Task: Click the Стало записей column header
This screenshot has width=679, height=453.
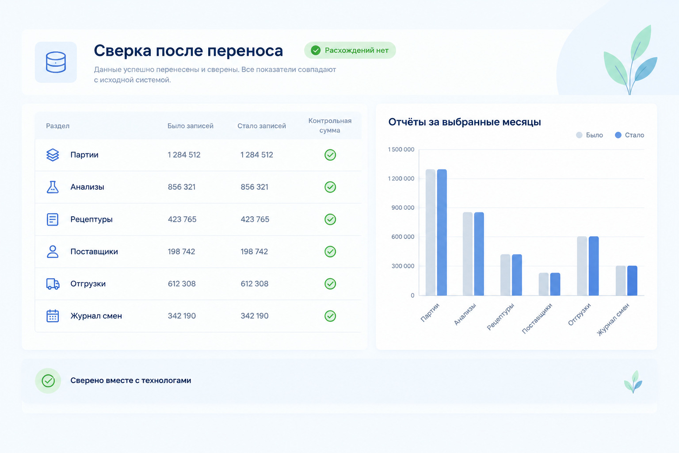Action: [x=262, y=126]
